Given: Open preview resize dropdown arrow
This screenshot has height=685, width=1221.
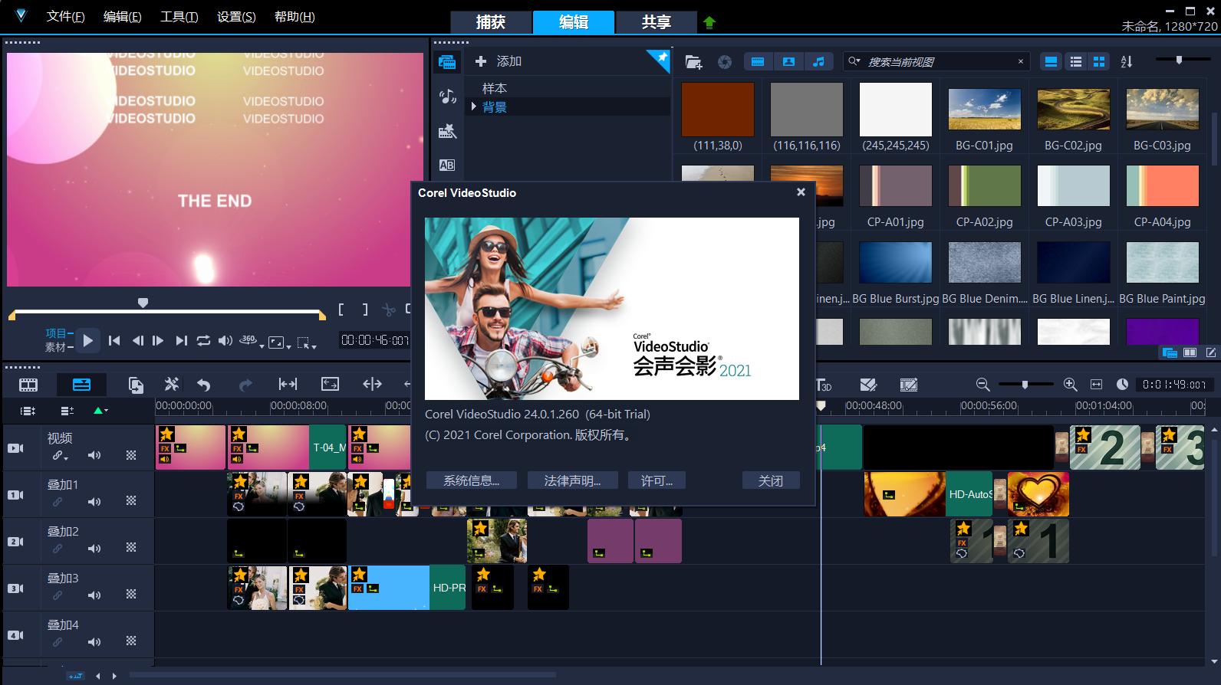Looking at the screenshot, I should [288, 346].
